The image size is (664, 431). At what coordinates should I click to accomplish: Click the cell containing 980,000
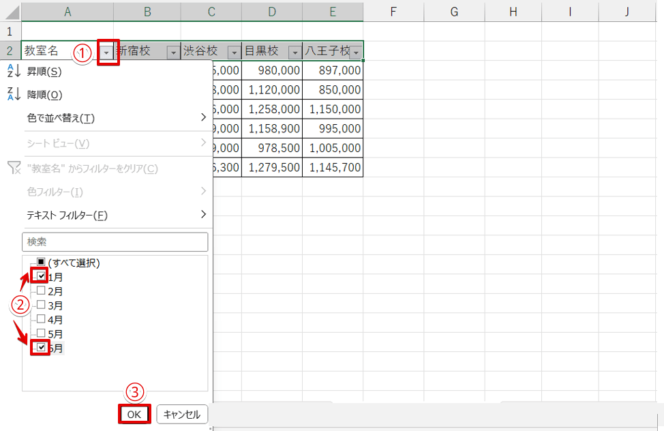[272, 70]
